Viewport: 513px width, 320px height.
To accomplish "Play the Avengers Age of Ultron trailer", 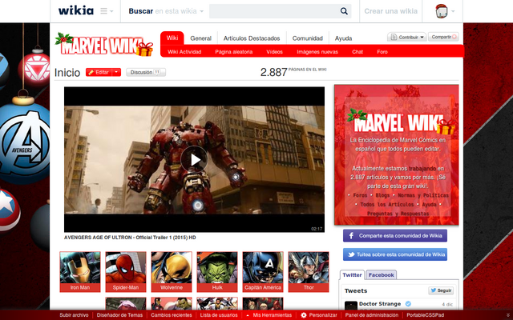I will click(194, 160).
